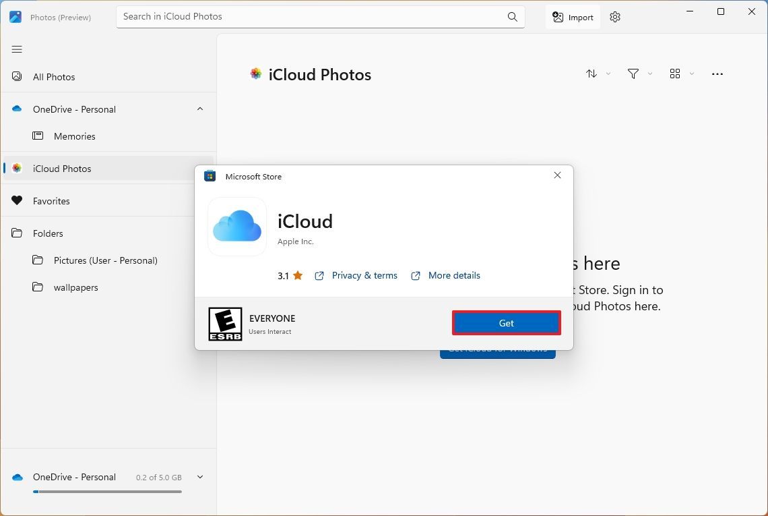
Task: Select All Photos in the sidebar
Action: coord(54,77)
